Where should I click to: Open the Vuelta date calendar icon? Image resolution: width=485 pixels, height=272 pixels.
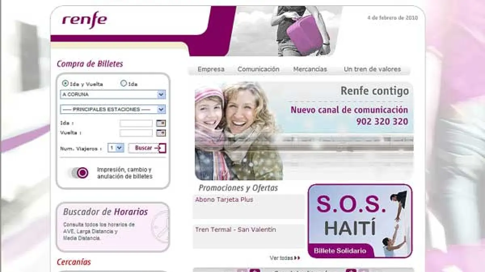coord(161,133)
